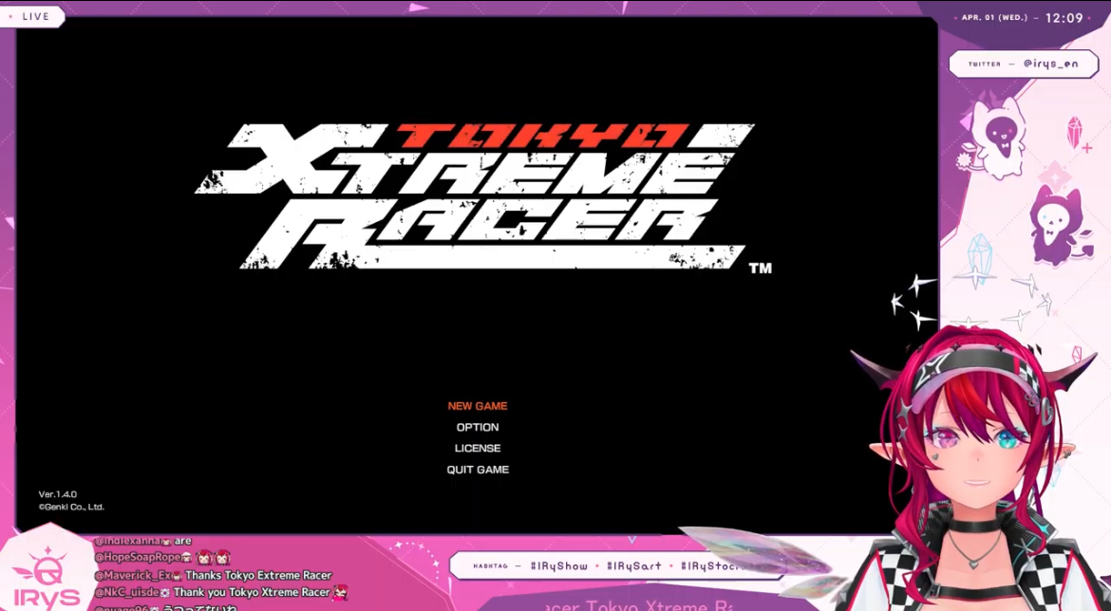1111x611 pixels.
Task: Click the pink crystal icon
Action: 1075,132
